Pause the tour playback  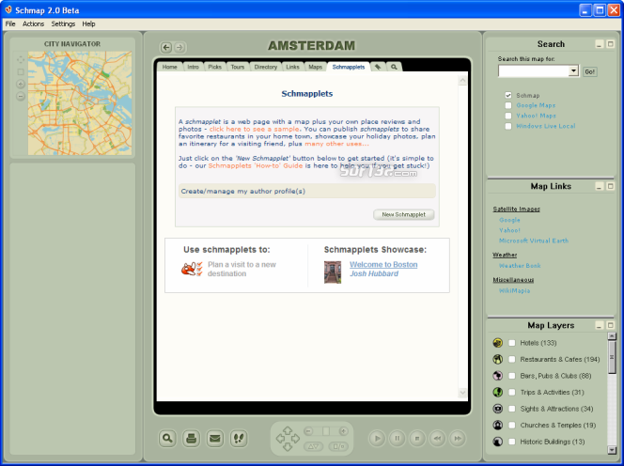(397, 439)
